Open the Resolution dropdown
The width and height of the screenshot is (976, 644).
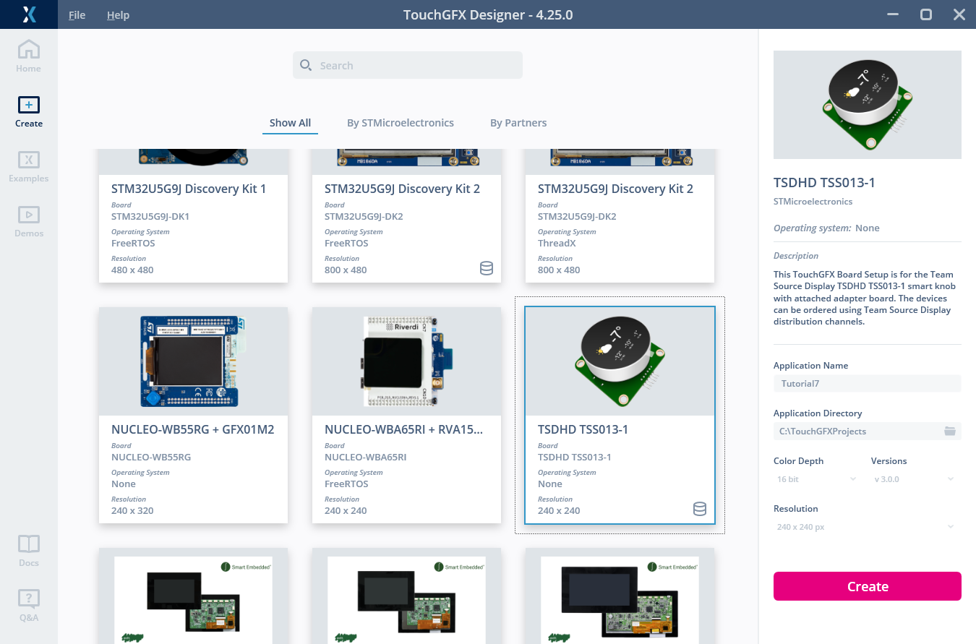[866, 527]
